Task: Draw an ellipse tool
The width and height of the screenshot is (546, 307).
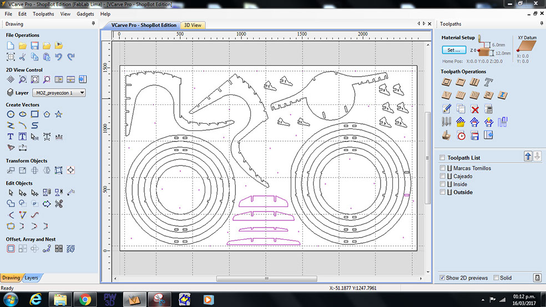Action: point(23,114)
